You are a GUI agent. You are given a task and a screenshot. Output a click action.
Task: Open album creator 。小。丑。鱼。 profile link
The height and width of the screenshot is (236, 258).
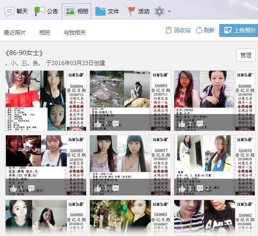point(23,63)
